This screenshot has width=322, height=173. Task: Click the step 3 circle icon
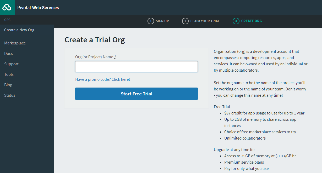click(236, 21)
